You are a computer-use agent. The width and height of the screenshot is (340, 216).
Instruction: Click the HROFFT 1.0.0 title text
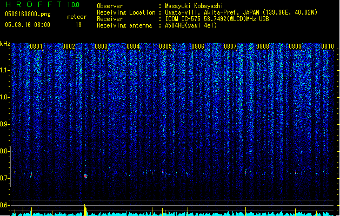point(42,4)
